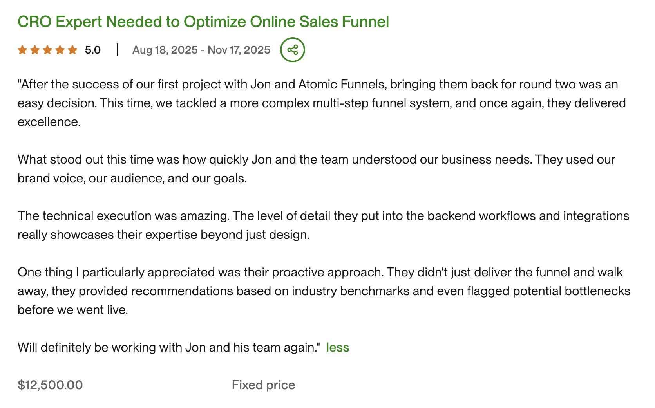Image resolution: width=655 pixels, height=408 pixels.
Task: Click the date range Aug 18 to Nov 17
Action: 201,49
